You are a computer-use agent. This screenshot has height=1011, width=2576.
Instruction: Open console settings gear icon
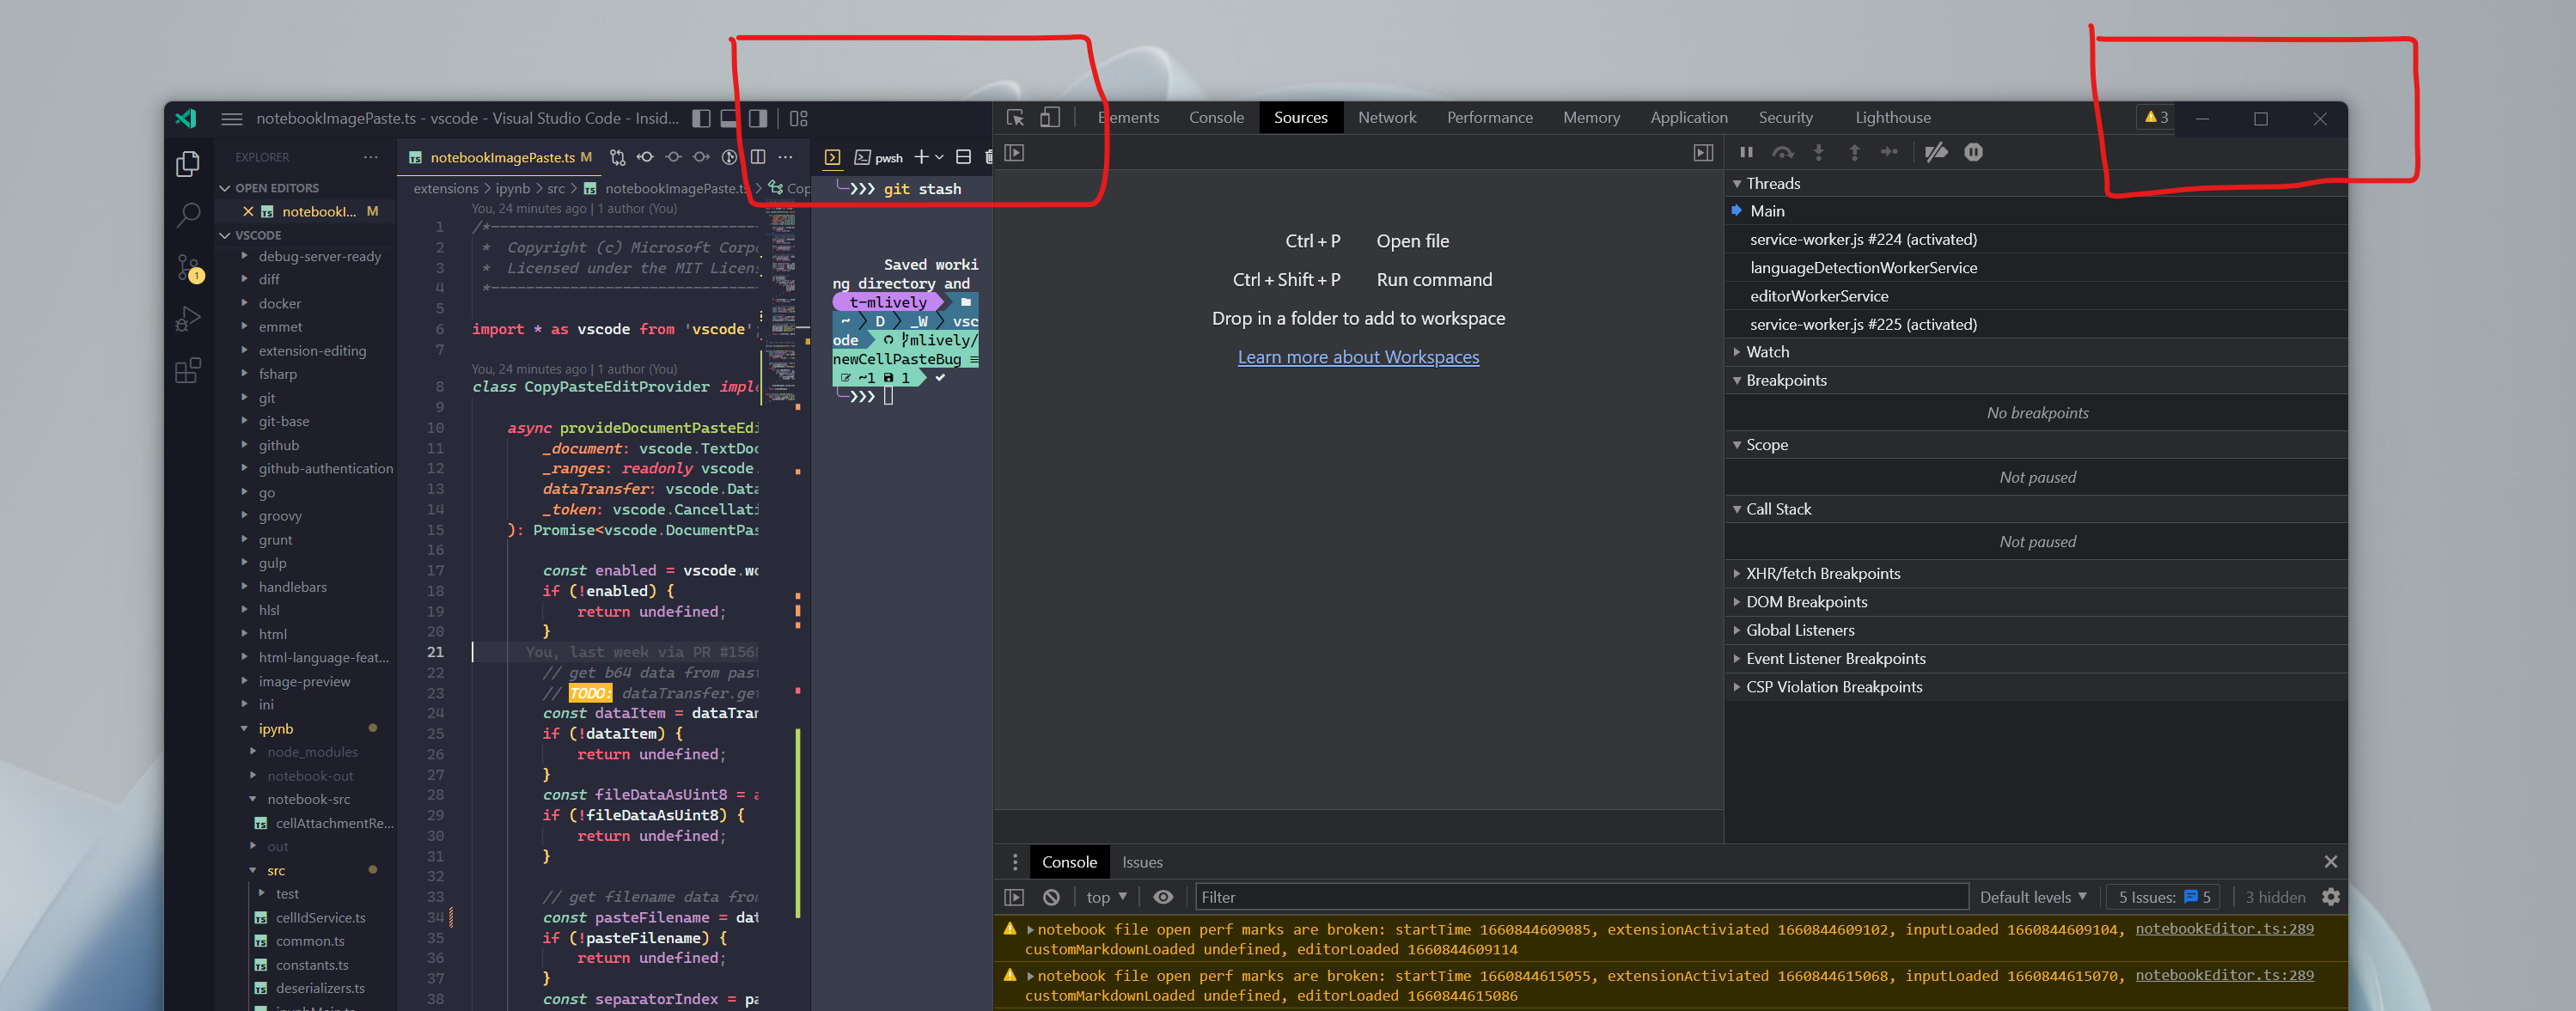tap(2330, 897)
